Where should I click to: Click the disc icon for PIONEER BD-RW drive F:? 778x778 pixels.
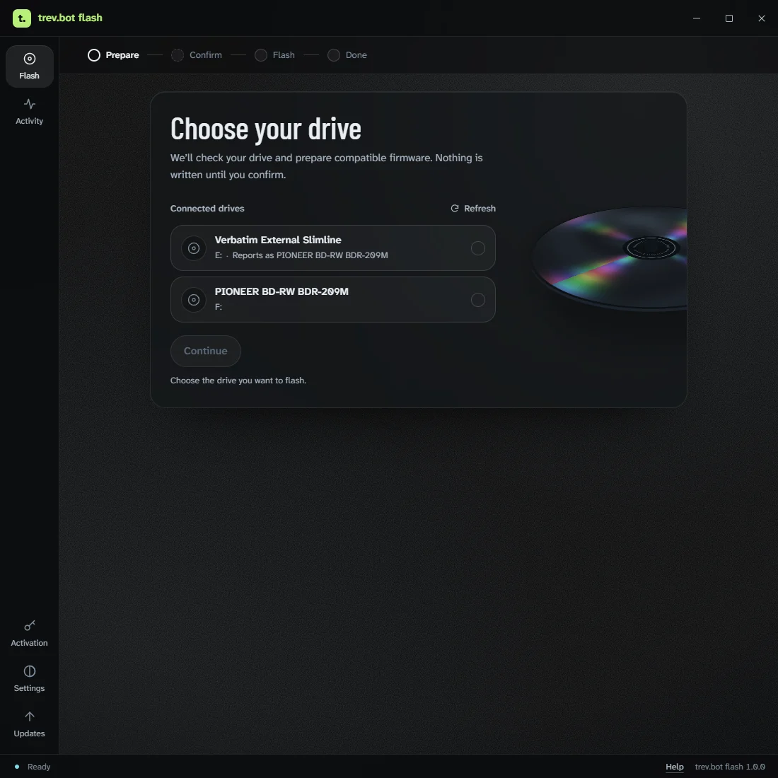(194, 300)
